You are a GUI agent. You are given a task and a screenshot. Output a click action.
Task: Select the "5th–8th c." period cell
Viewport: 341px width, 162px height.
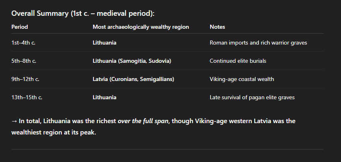(x=24, y=61)
